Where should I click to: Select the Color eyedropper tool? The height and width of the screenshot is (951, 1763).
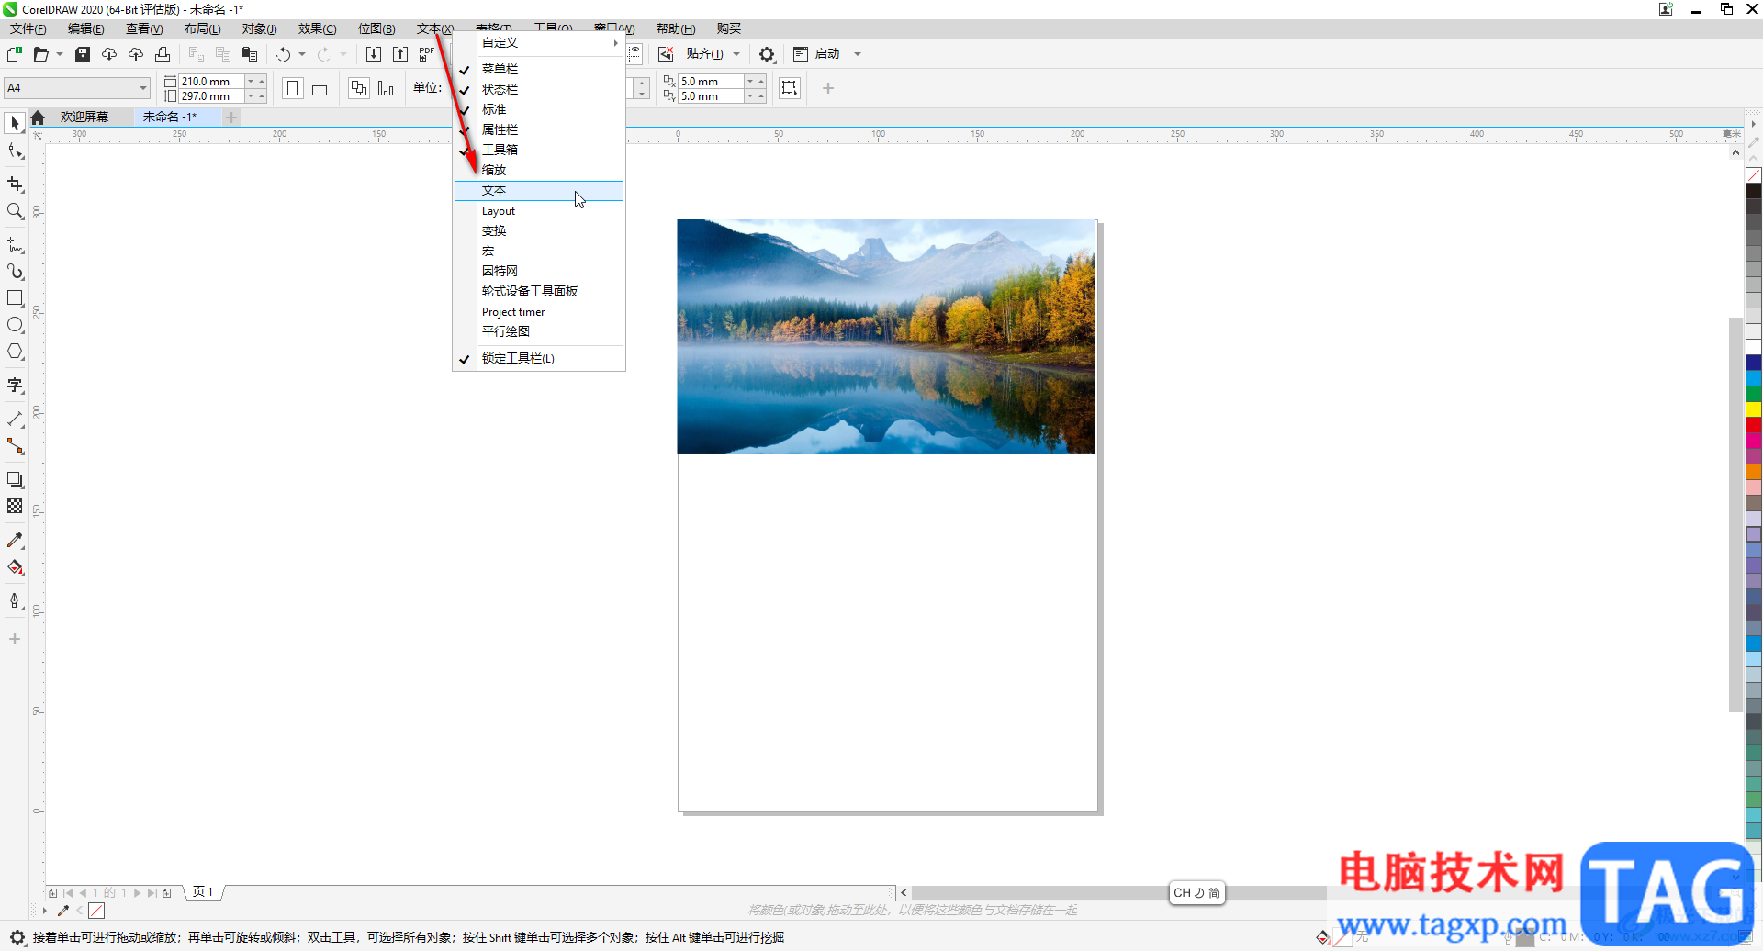coord(15,541)
